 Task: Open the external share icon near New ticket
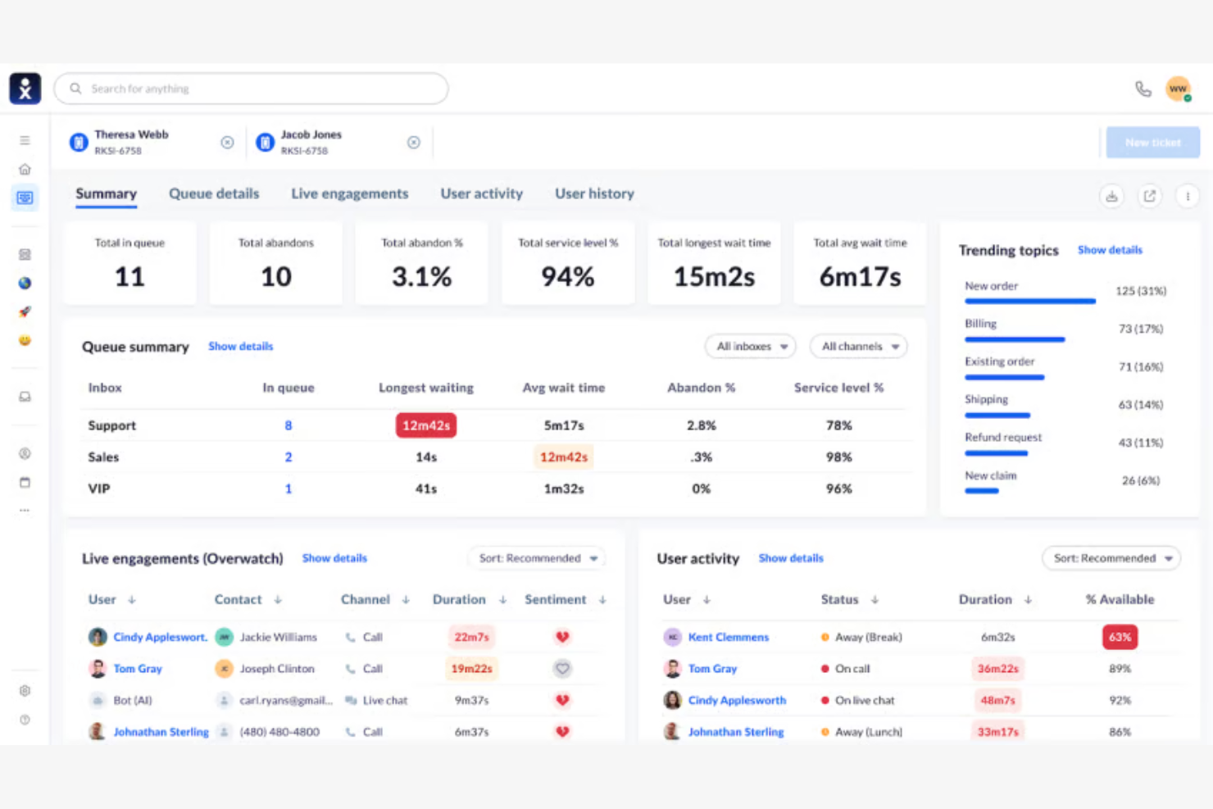point(1150,196)
